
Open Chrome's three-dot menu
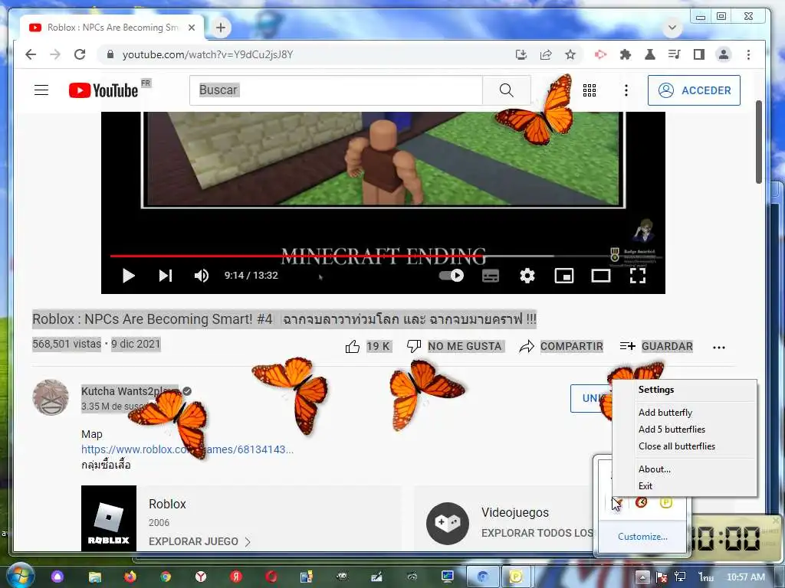click(x=748, y=54)
